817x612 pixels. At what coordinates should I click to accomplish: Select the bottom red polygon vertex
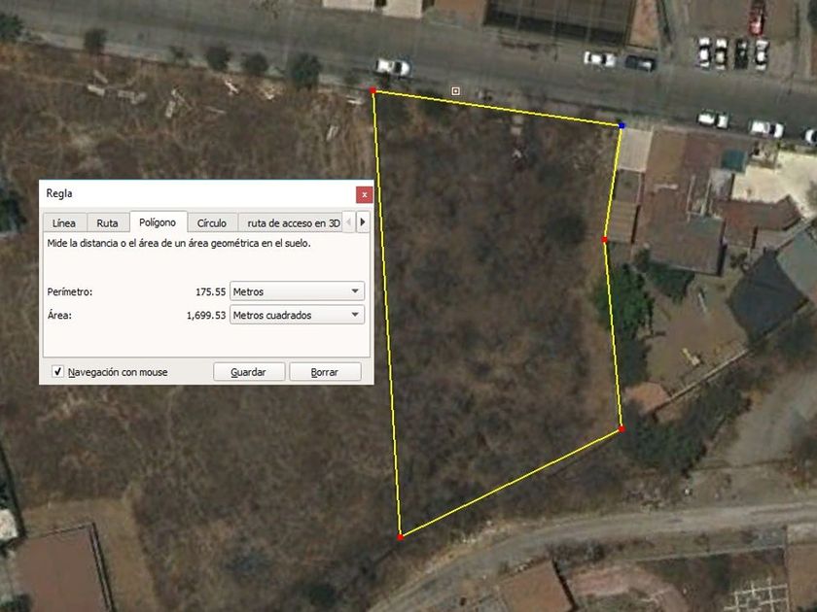(x=400, y=537)
